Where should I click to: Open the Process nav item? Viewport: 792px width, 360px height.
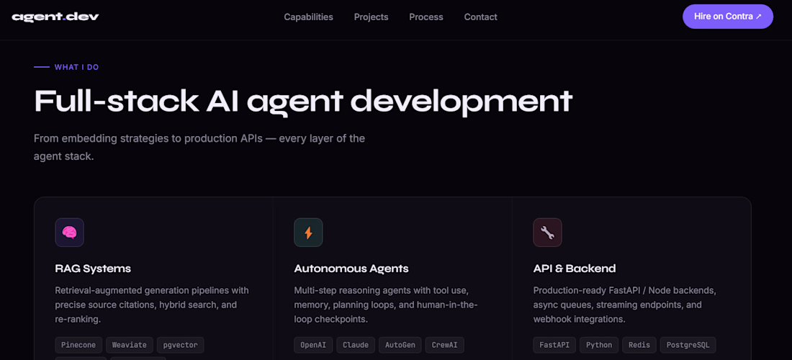pyautogui.click(x=426, y=17)
